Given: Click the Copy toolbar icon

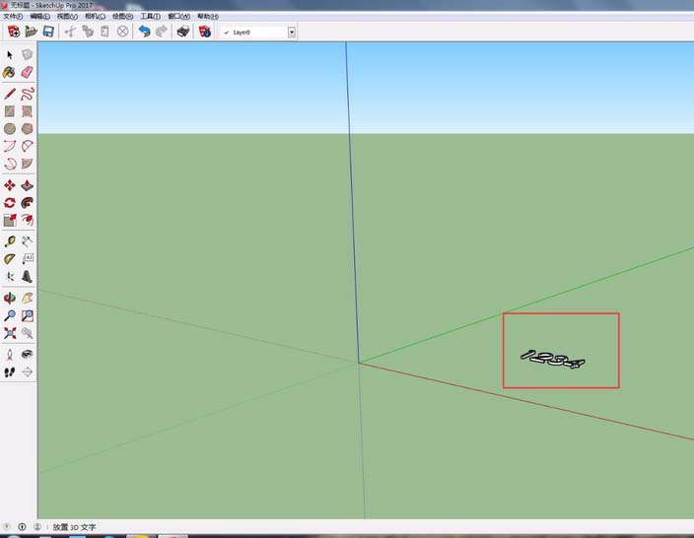Looking at the screenshot, I should [88, 32].
